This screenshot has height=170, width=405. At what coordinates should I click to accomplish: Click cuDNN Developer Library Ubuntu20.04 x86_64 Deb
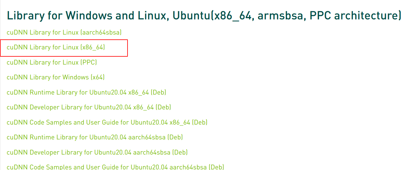pos(89,107)
